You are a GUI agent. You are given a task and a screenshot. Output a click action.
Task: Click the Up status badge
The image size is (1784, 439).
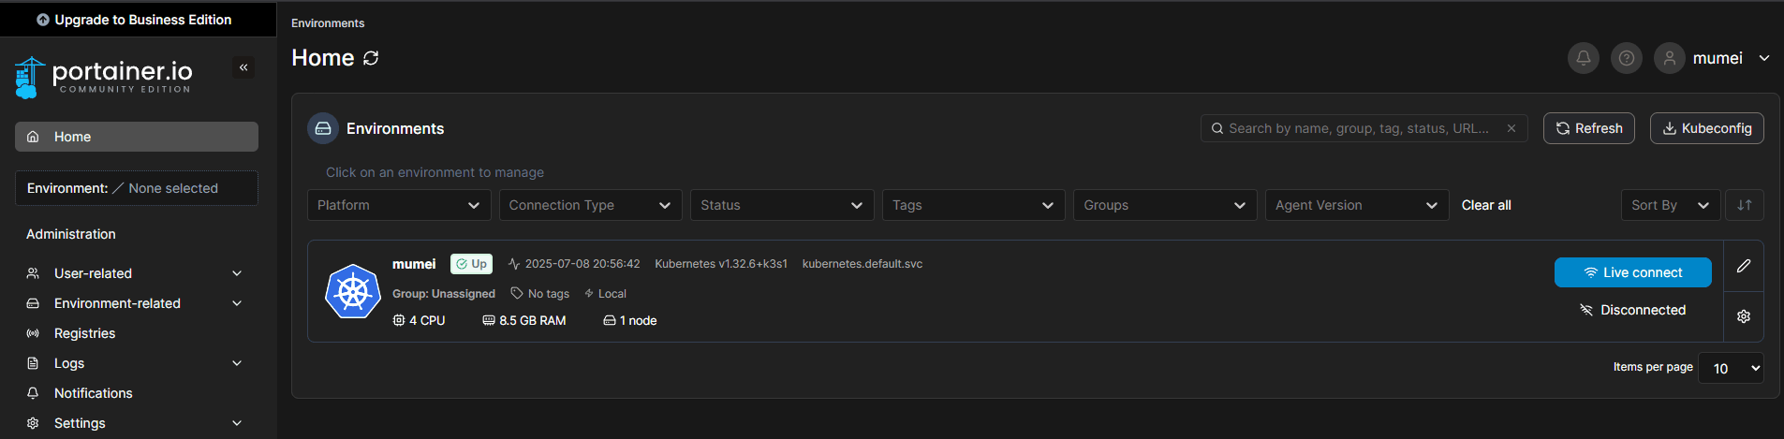tap(471, 264)
